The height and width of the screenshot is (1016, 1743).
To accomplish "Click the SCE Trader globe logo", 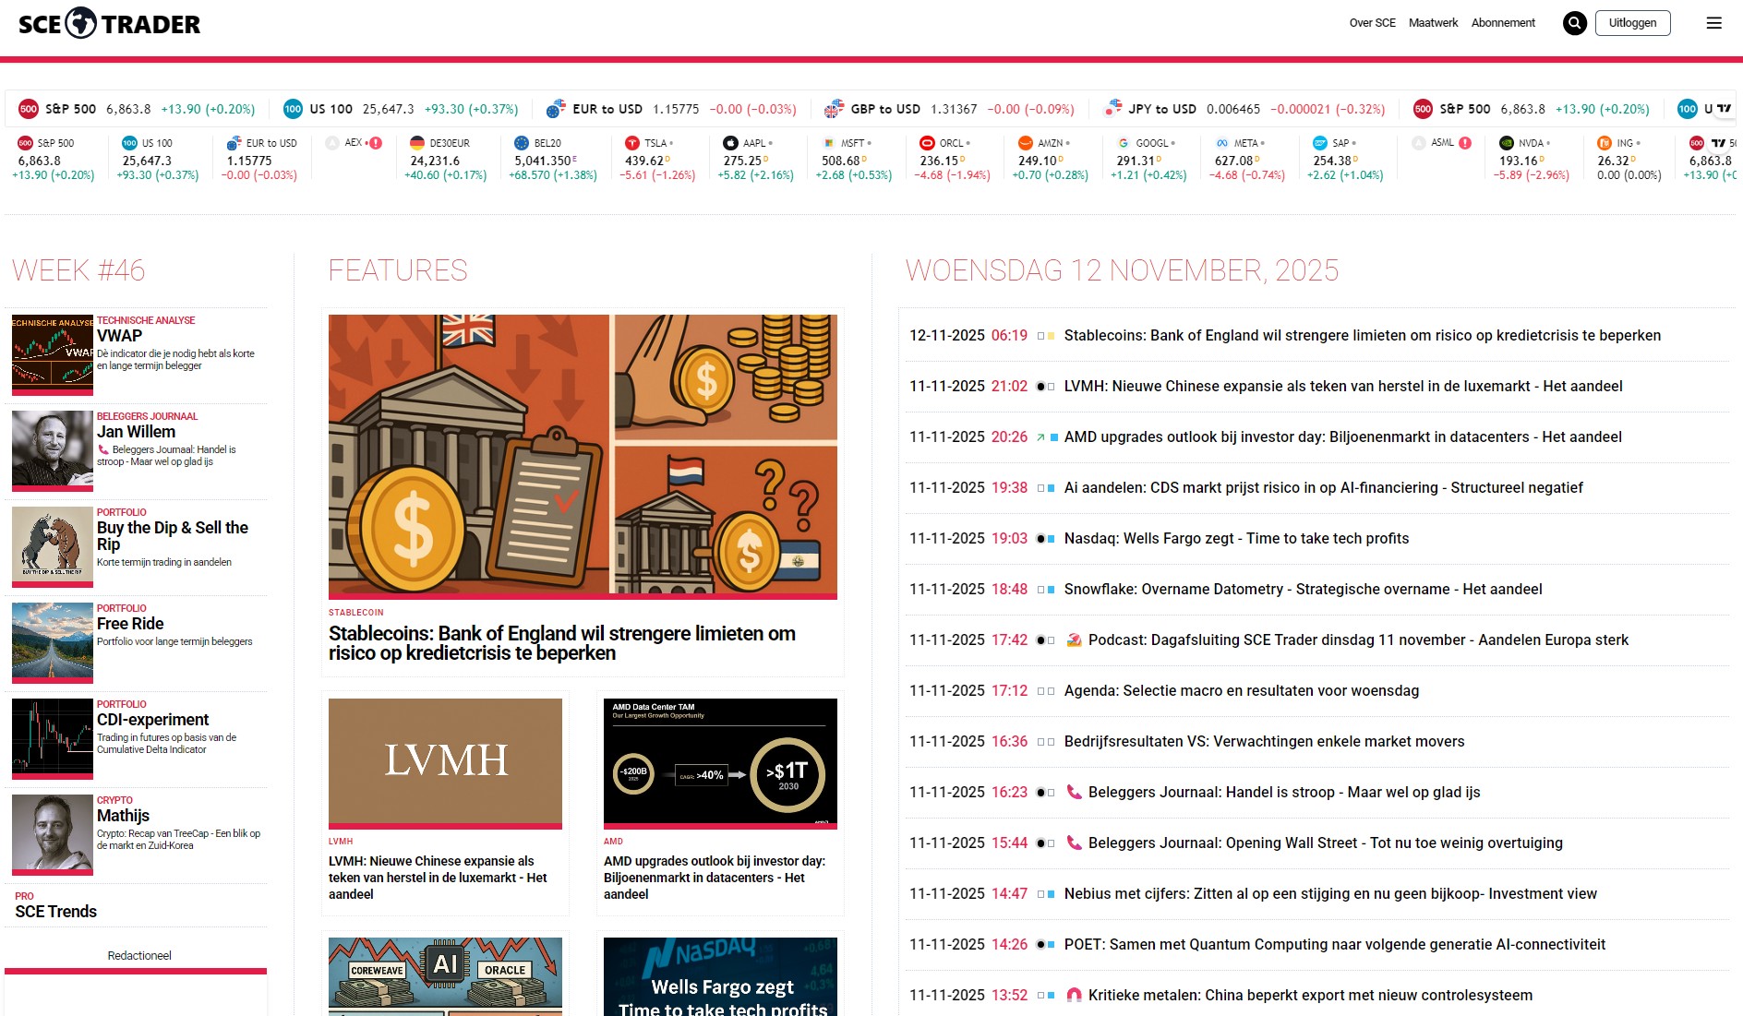I will [x=81, y=23].
